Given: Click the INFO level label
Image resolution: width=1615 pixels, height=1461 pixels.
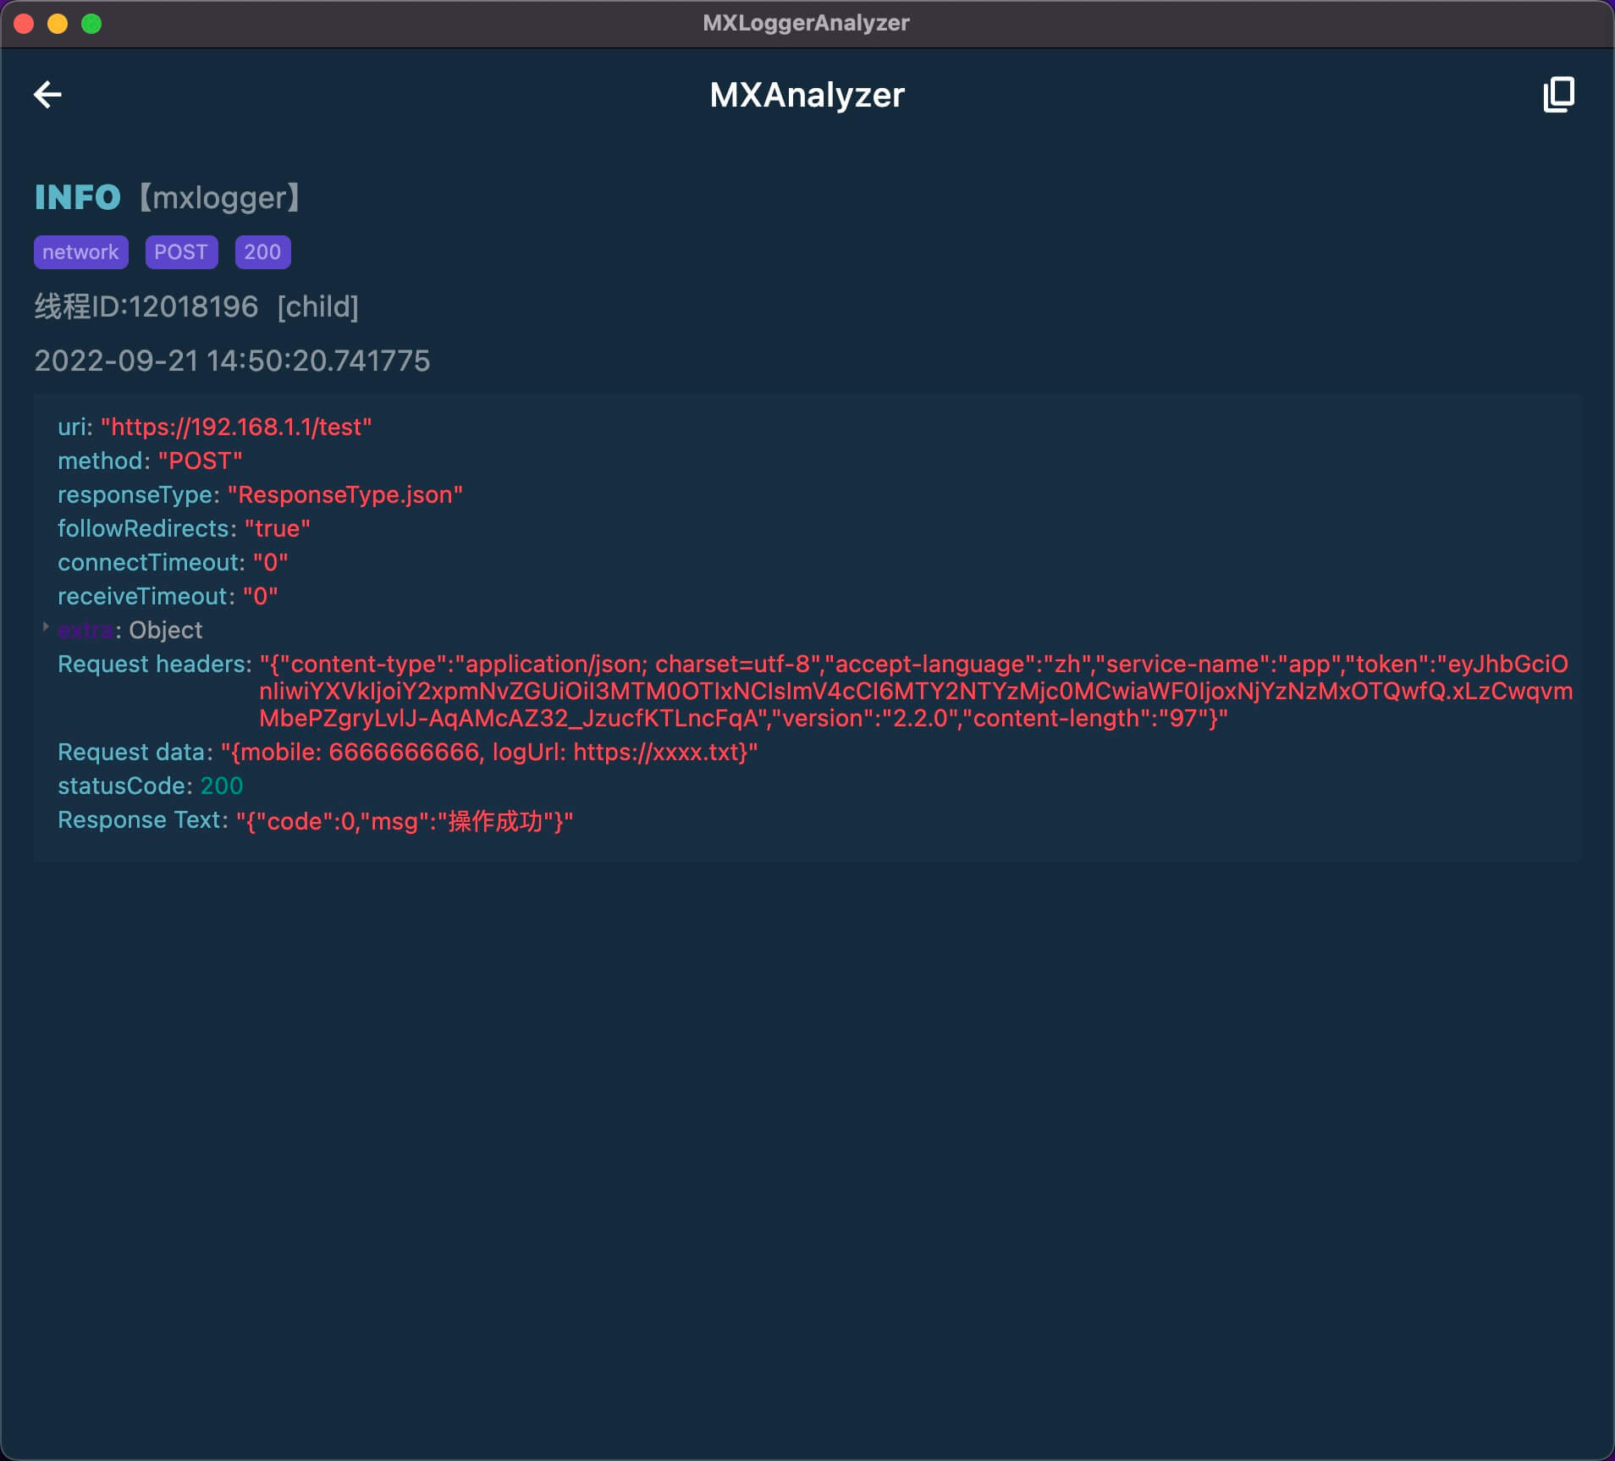Looking at the screenshot, I should pos(78,197).
